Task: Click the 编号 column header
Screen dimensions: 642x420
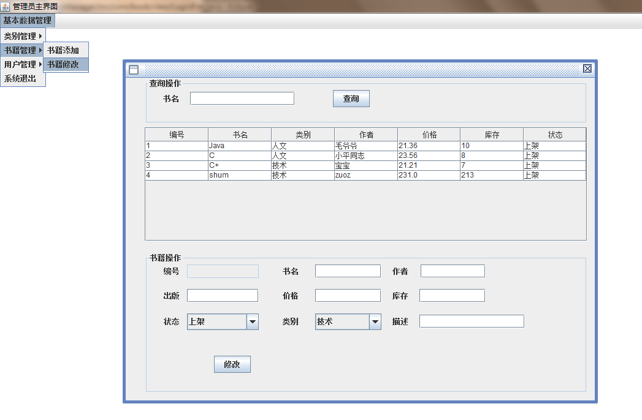Action: tap(177, 135)
